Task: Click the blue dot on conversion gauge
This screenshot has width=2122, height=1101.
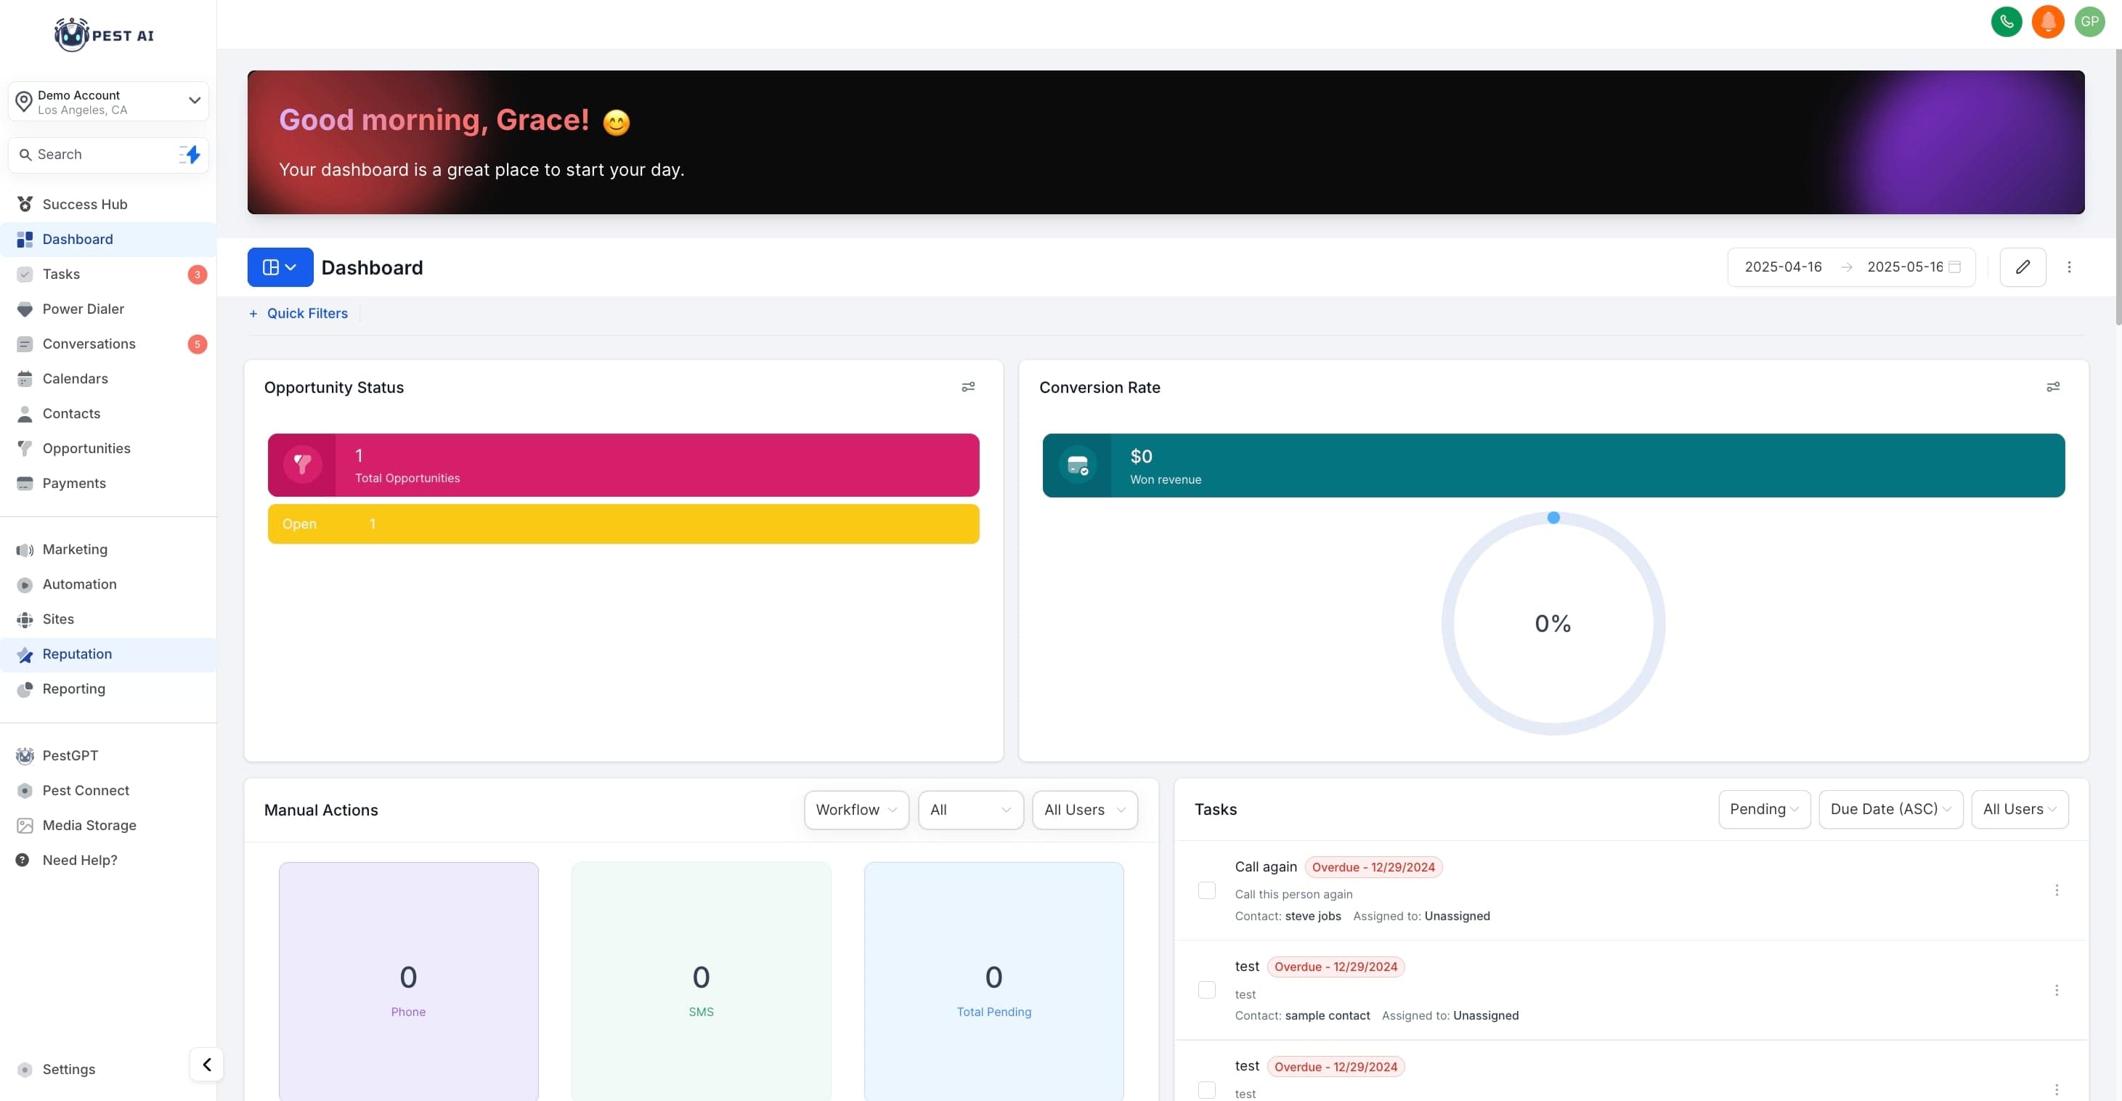Action: tap(1553, 518)
